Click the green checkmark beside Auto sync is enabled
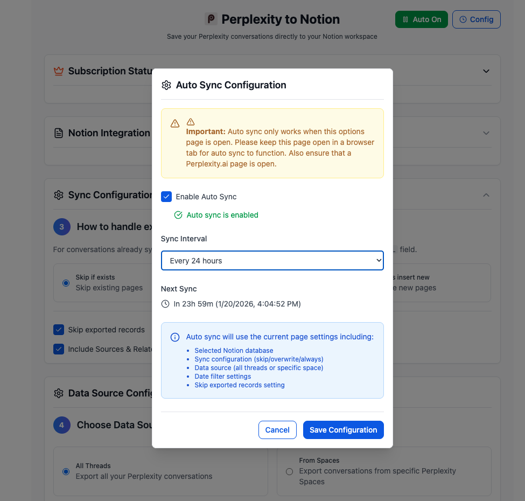525x501 pixels. [x=178, y=214]
